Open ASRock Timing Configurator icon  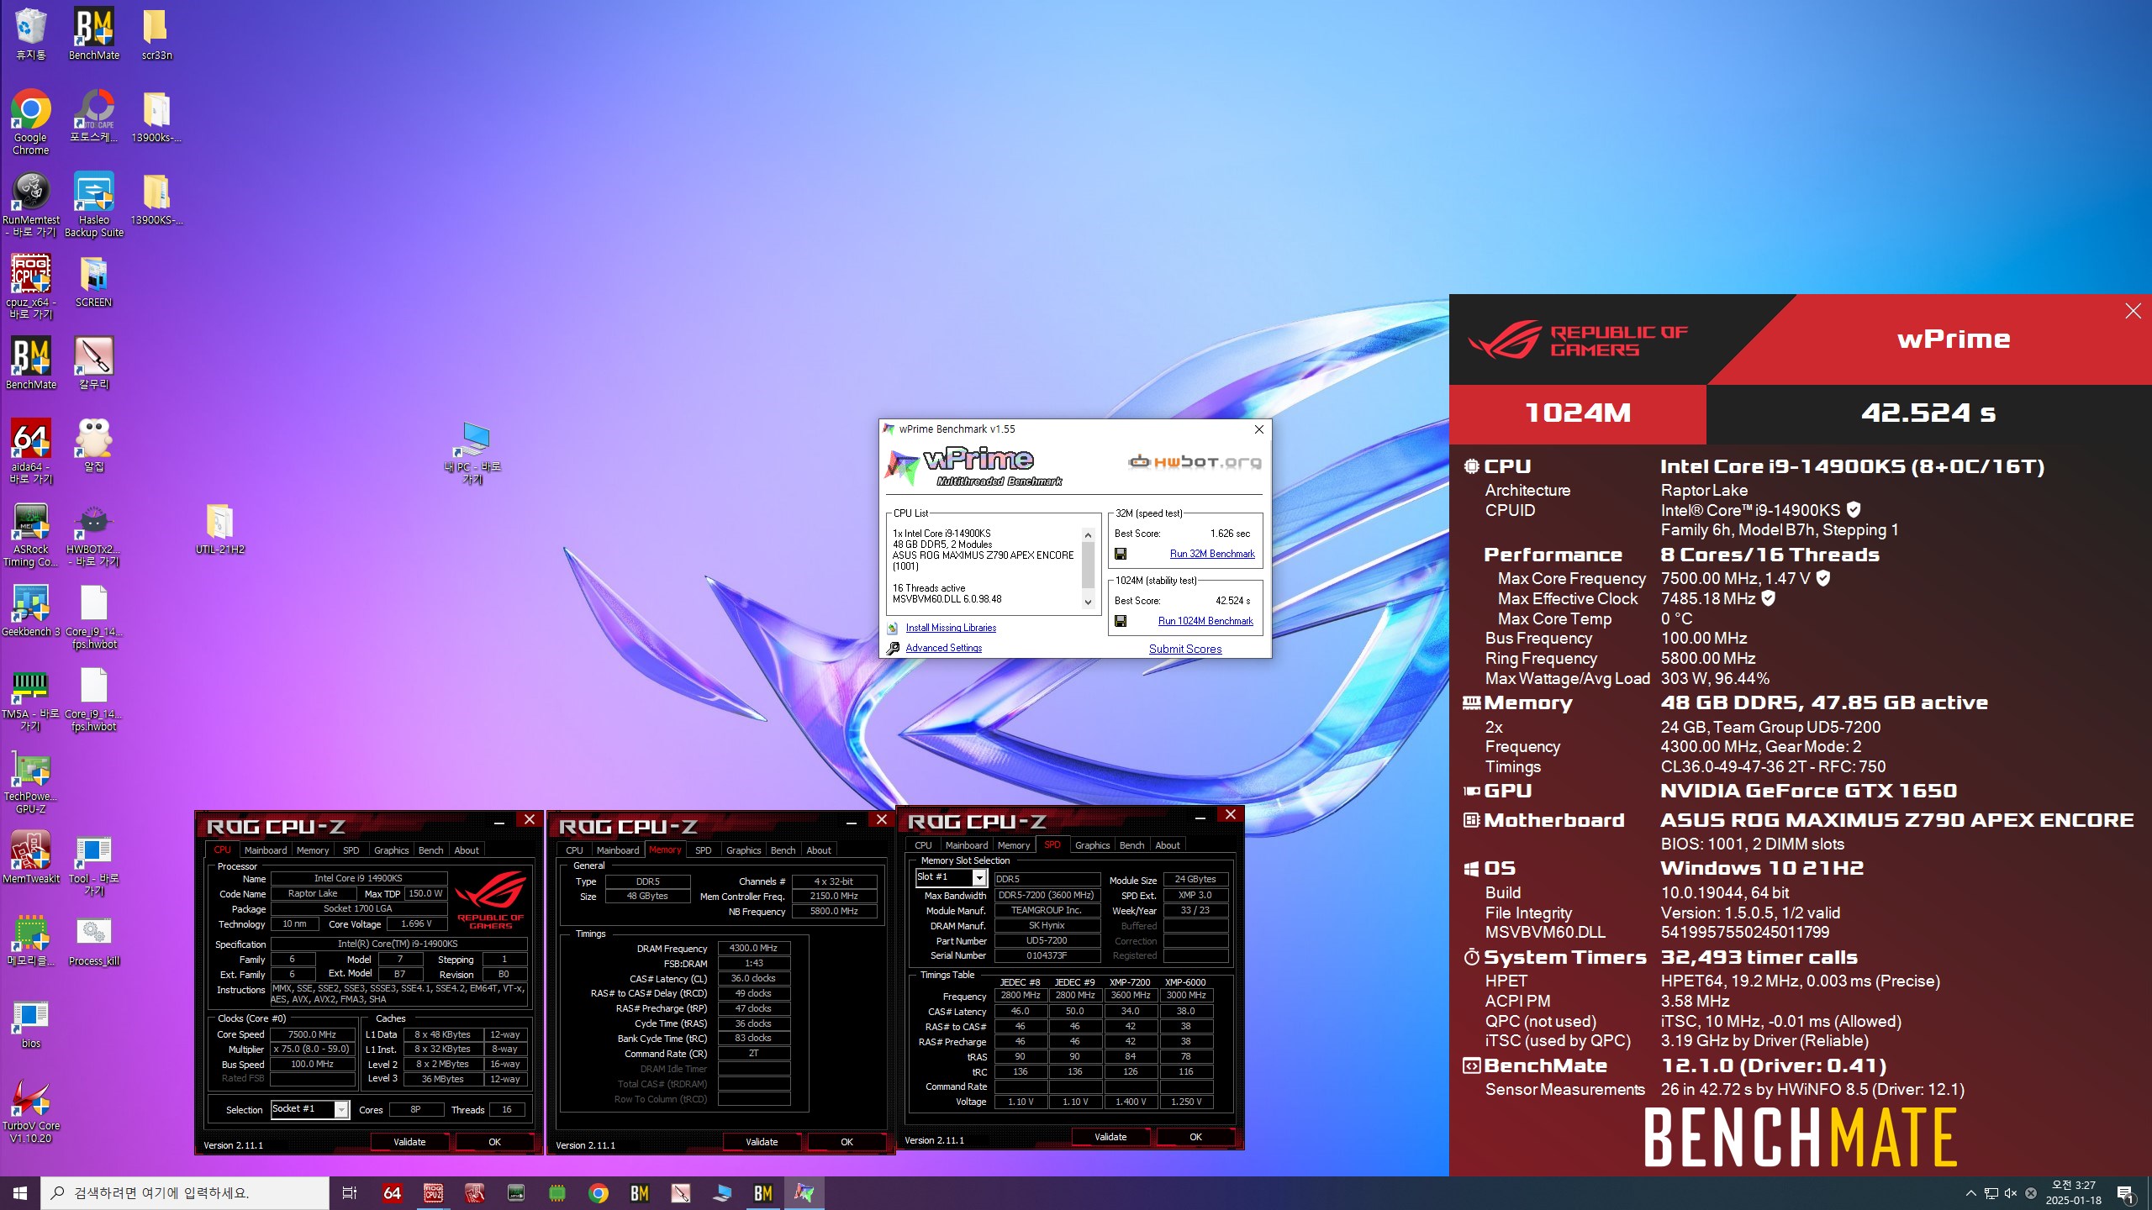(30, 534)
